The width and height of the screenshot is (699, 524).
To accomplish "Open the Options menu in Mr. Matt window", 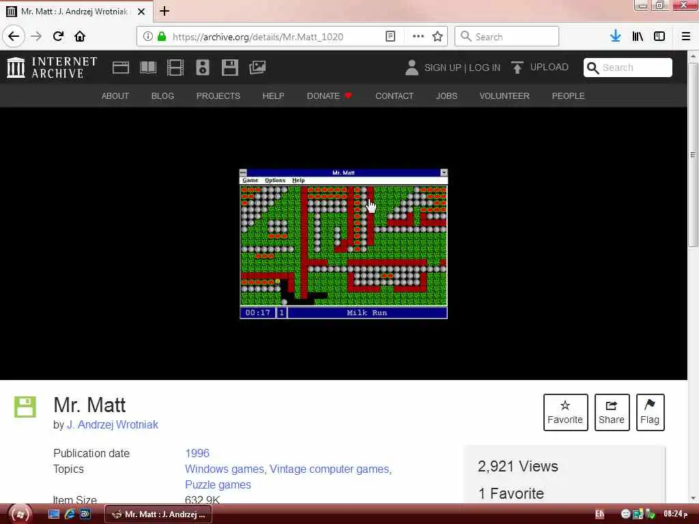I will click(x=275, y=180).
